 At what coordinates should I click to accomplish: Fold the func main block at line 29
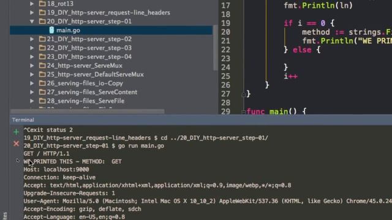coord(243,112)
